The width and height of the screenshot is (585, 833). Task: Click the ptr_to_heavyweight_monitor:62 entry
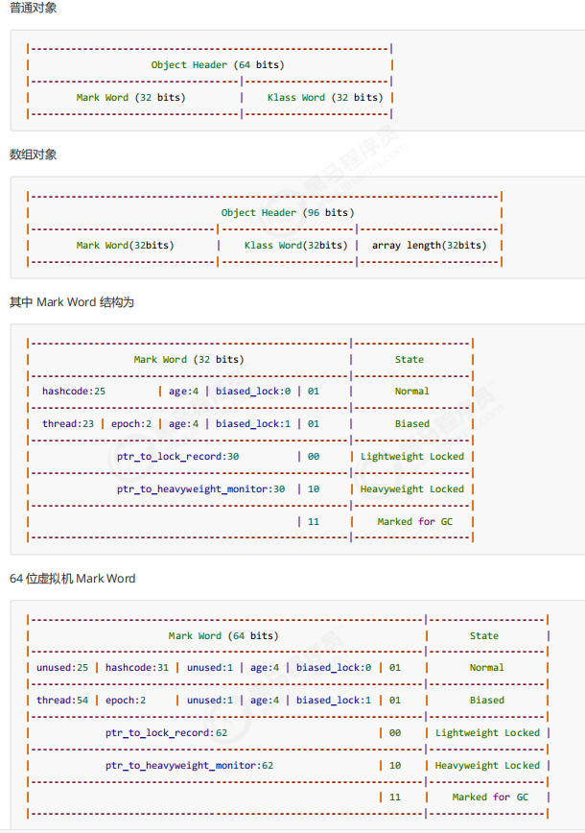189,766
